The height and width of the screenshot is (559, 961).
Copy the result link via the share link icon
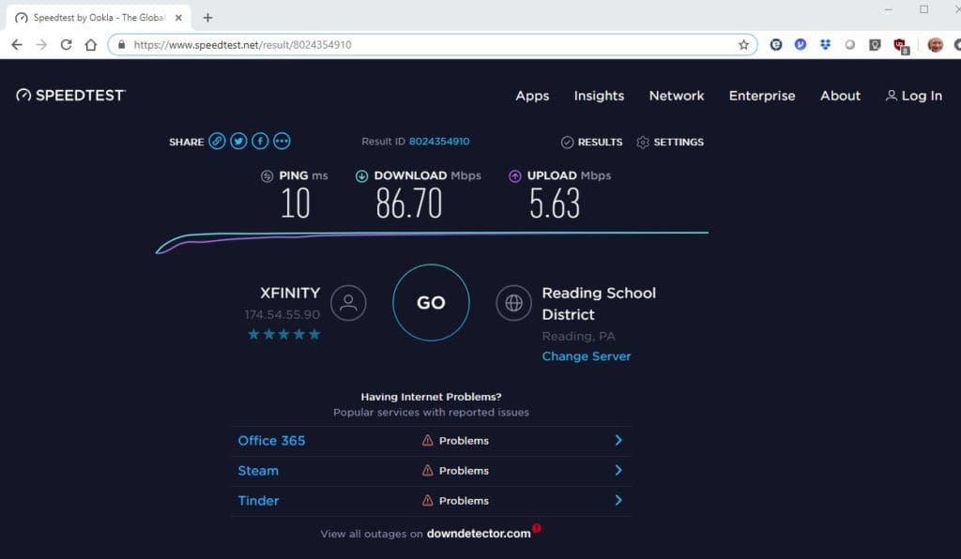pyautogui.click(x=217, y=141)
